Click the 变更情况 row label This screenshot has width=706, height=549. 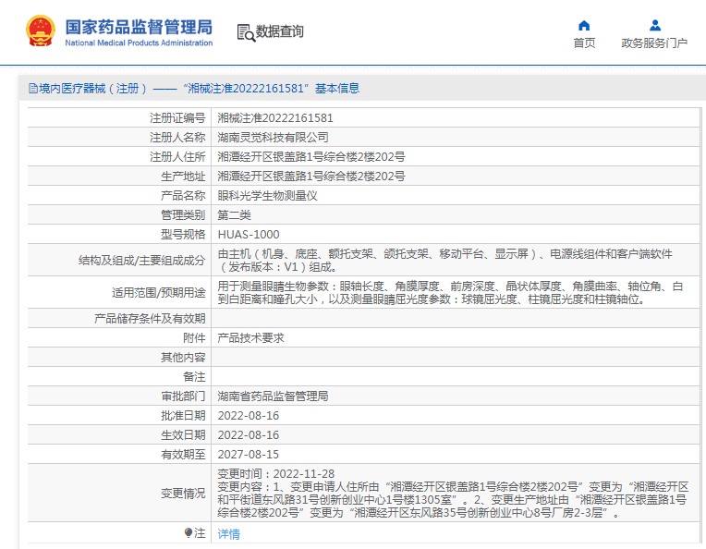pos(183,494)
